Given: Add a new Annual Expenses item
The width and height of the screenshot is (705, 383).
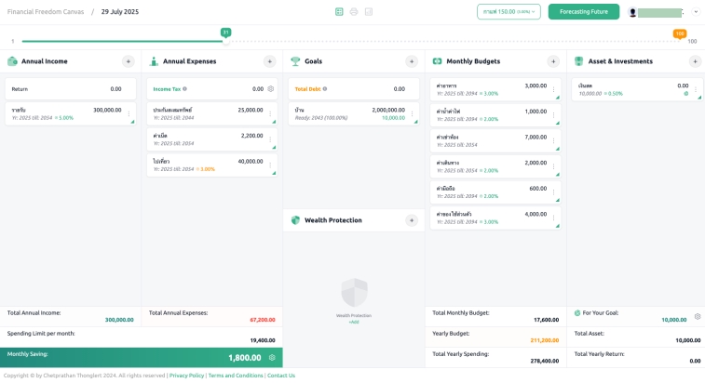Looking at the screenshot, I should point(270,61).
